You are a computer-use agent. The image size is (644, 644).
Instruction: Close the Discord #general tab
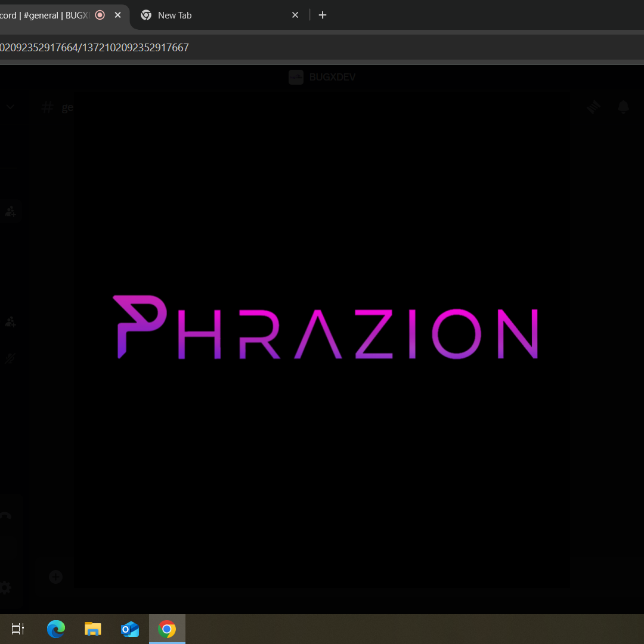(x=118, y=15)
